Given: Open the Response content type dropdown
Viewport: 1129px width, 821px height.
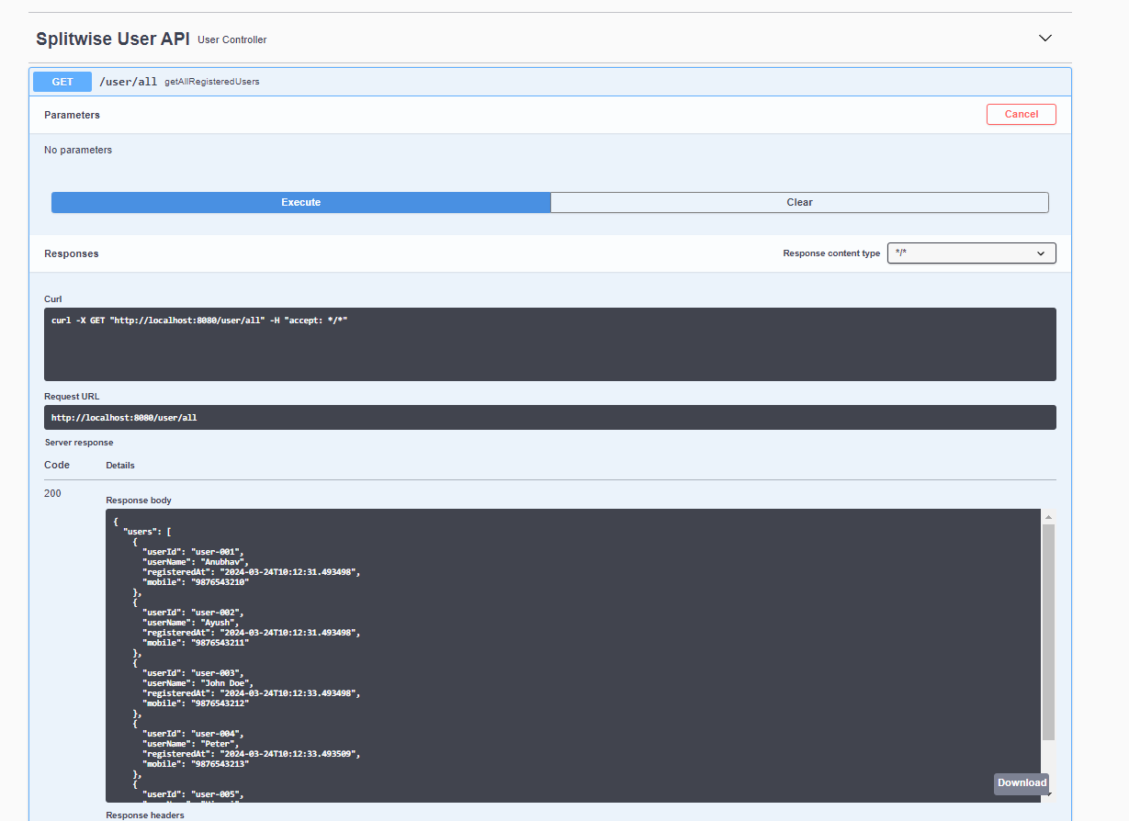Looking at the screenshot, I should 971,253.
